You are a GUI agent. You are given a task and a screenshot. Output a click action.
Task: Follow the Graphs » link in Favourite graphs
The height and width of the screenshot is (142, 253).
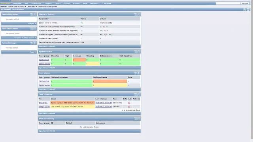[32, 24]
